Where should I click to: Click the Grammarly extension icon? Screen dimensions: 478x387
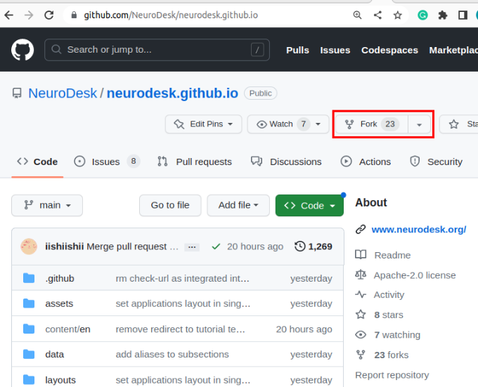[422, 15]
